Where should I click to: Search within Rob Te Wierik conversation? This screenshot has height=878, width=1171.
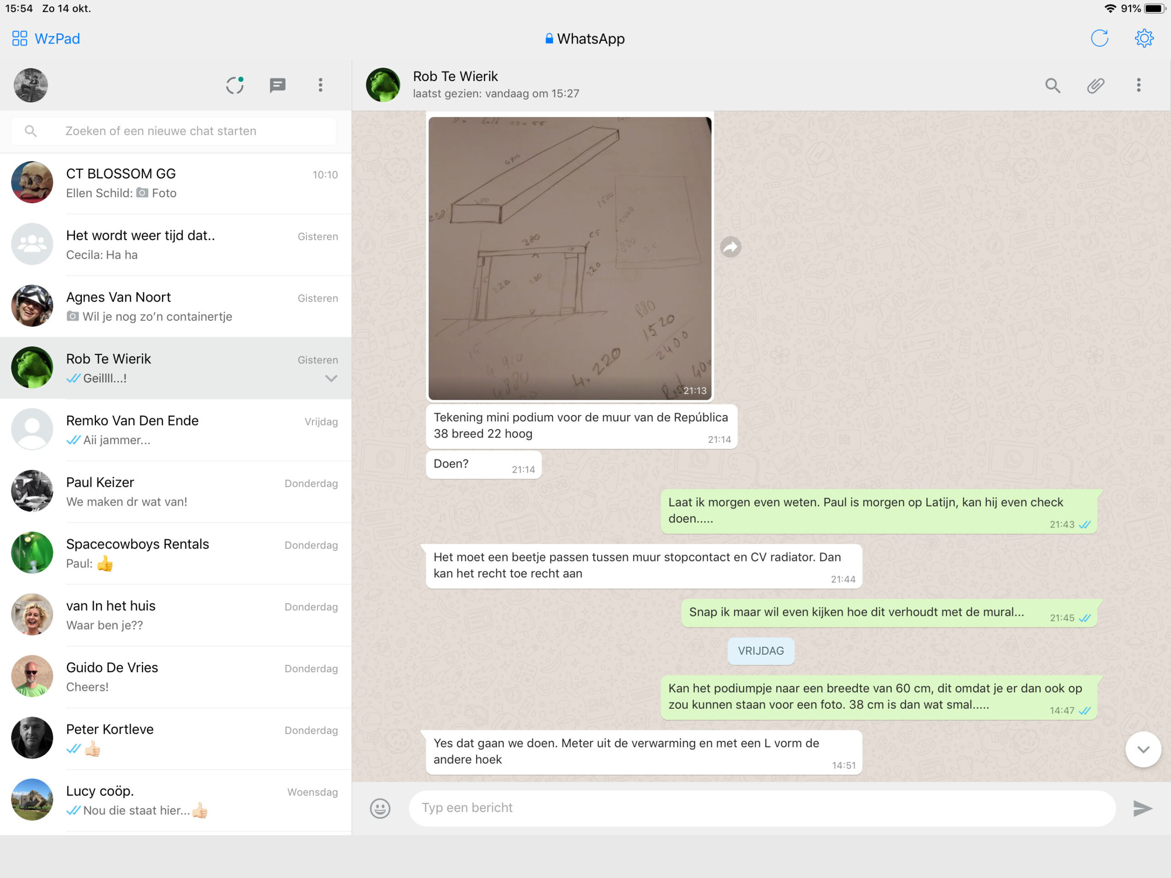click(1053, 85)
